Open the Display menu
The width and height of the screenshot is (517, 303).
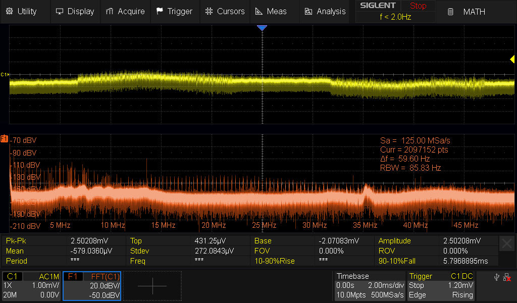point(75,11)
